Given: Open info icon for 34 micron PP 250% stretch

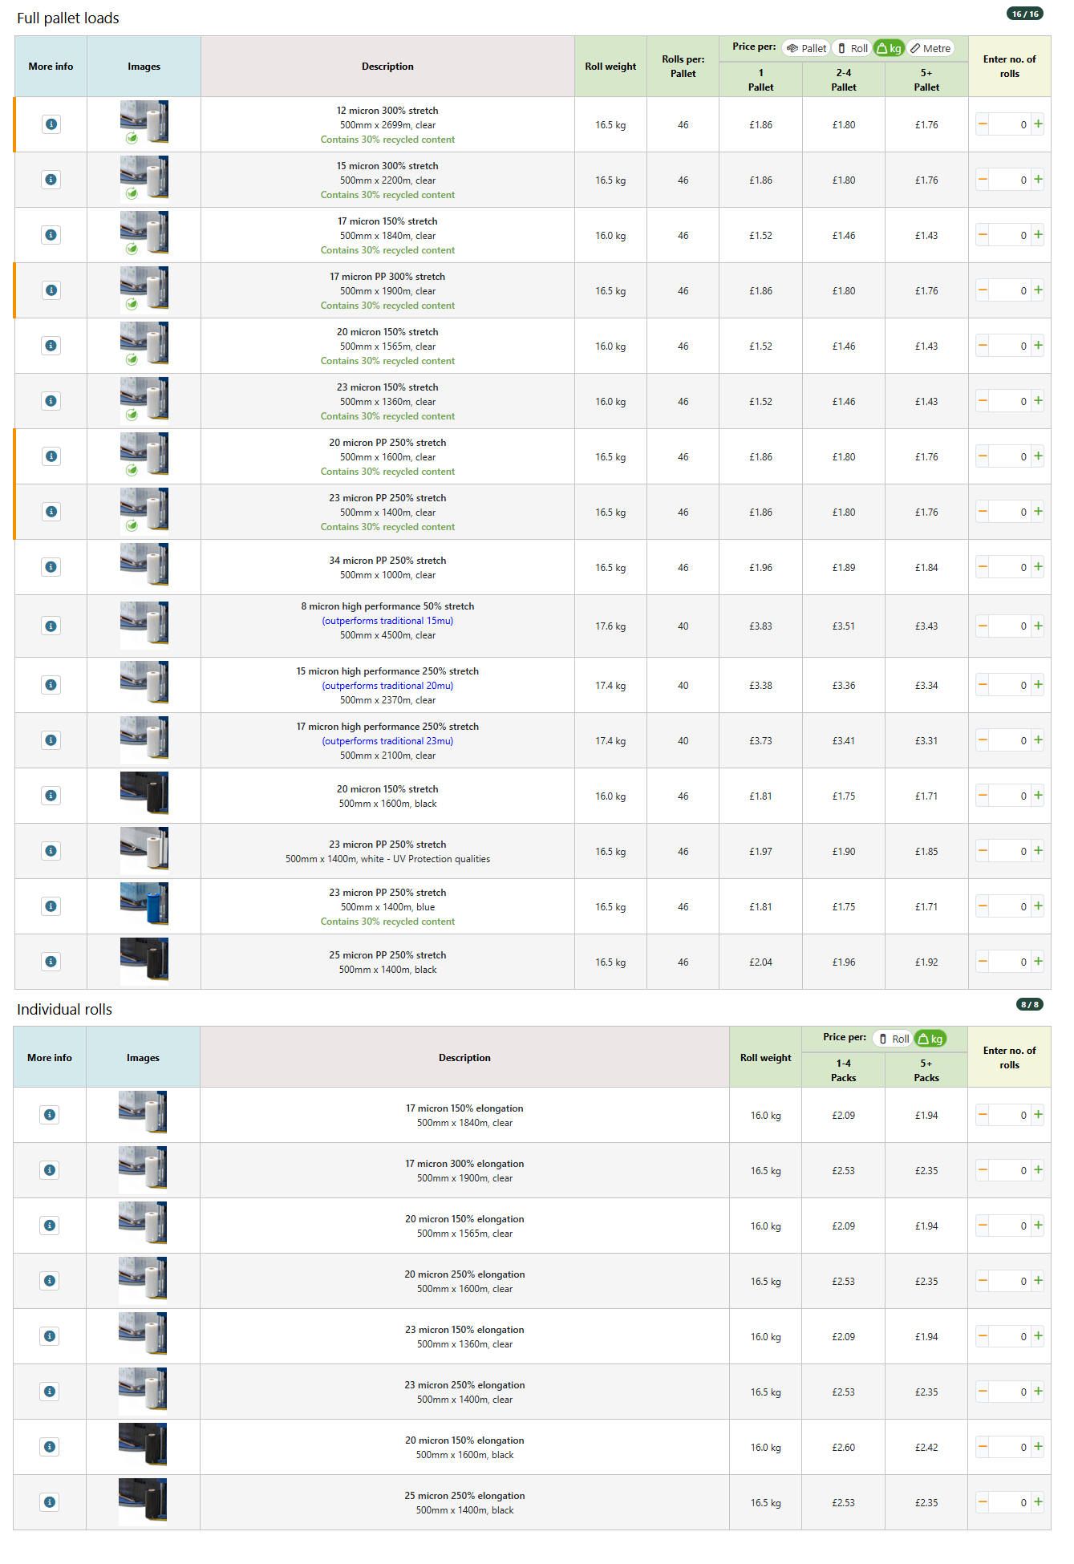Looking at the screenshot, I should pyautogui.click(x=51, y=567).
